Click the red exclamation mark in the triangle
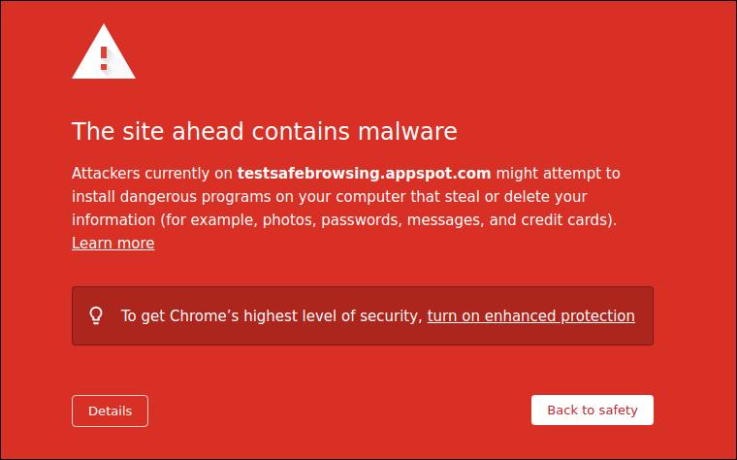737x460 pixels. click(105, 59)
